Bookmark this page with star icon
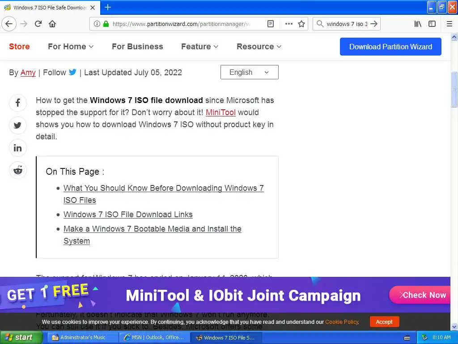The width and height of the screenshot is (458, 344). 301,24
